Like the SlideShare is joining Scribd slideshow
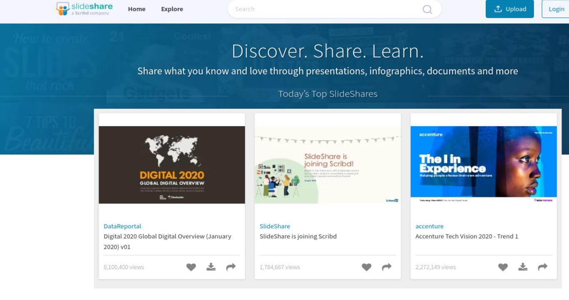569x300 pixels. point(367,267)
